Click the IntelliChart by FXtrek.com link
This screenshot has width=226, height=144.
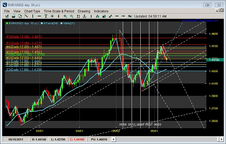(x=200, y=21)
